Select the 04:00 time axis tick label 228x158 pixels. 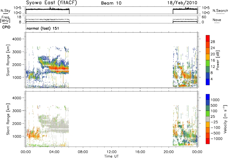tap(54, 152)
